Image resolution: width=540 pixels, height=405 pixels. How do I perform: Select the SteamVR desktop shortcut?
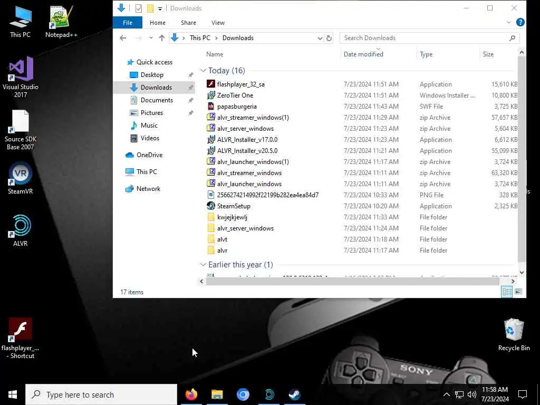point(21,178)
